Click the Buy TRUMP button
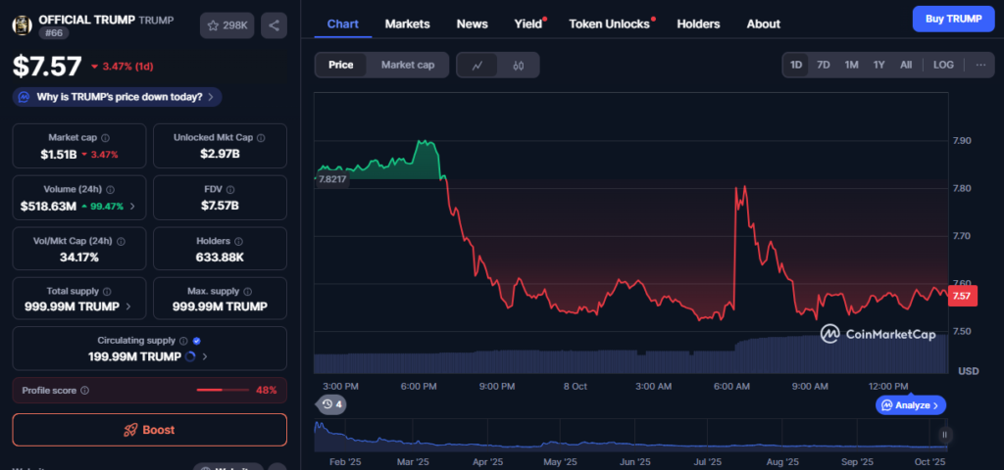Viewport: 1004px width, 470px height. (952, 19)
